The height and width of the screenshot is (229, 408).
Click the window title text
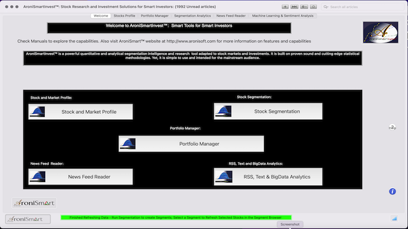coord(119,7)
